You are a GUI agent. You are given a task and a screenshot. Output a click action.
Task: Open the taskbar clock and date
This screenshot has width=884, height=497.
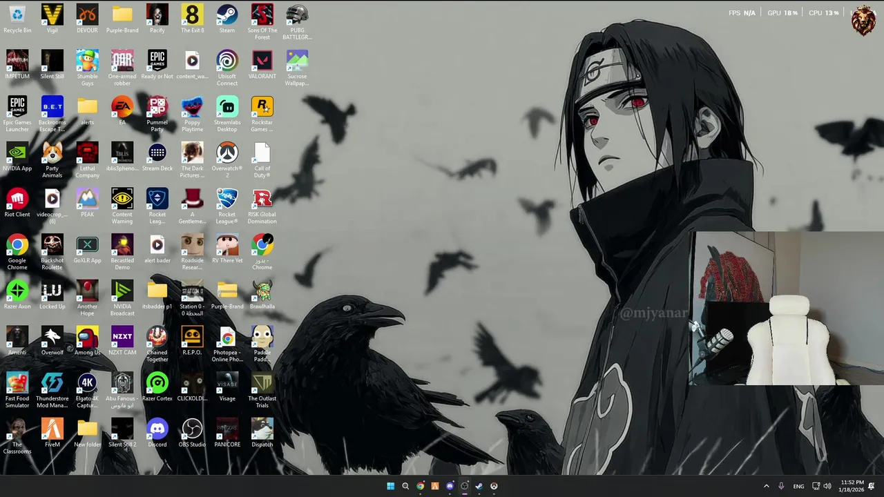click(x=852, y=486)
